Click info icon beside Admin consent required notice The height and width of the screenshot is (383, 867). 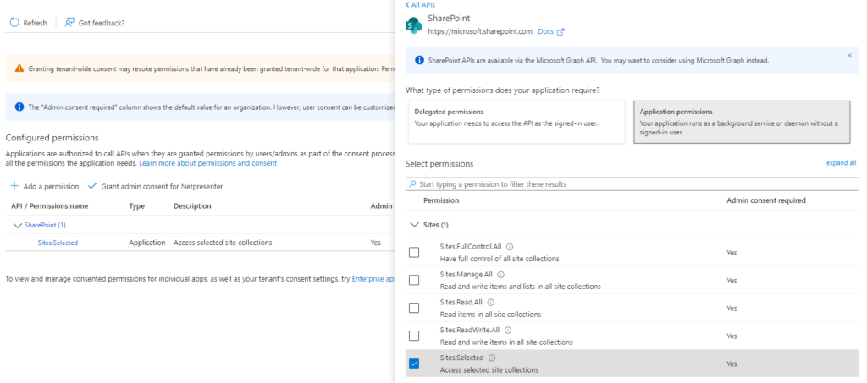coord(19,107)
